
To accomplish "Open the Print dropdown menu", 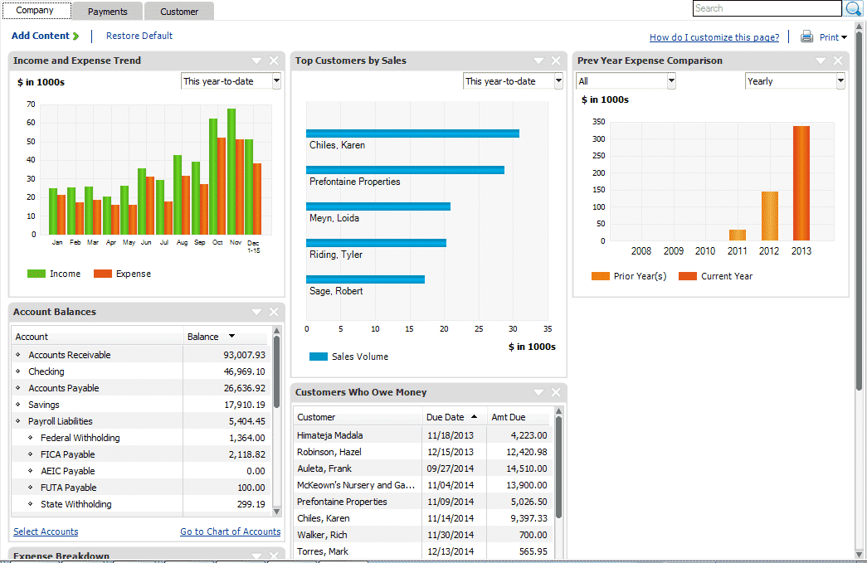I will pos(833,37).
